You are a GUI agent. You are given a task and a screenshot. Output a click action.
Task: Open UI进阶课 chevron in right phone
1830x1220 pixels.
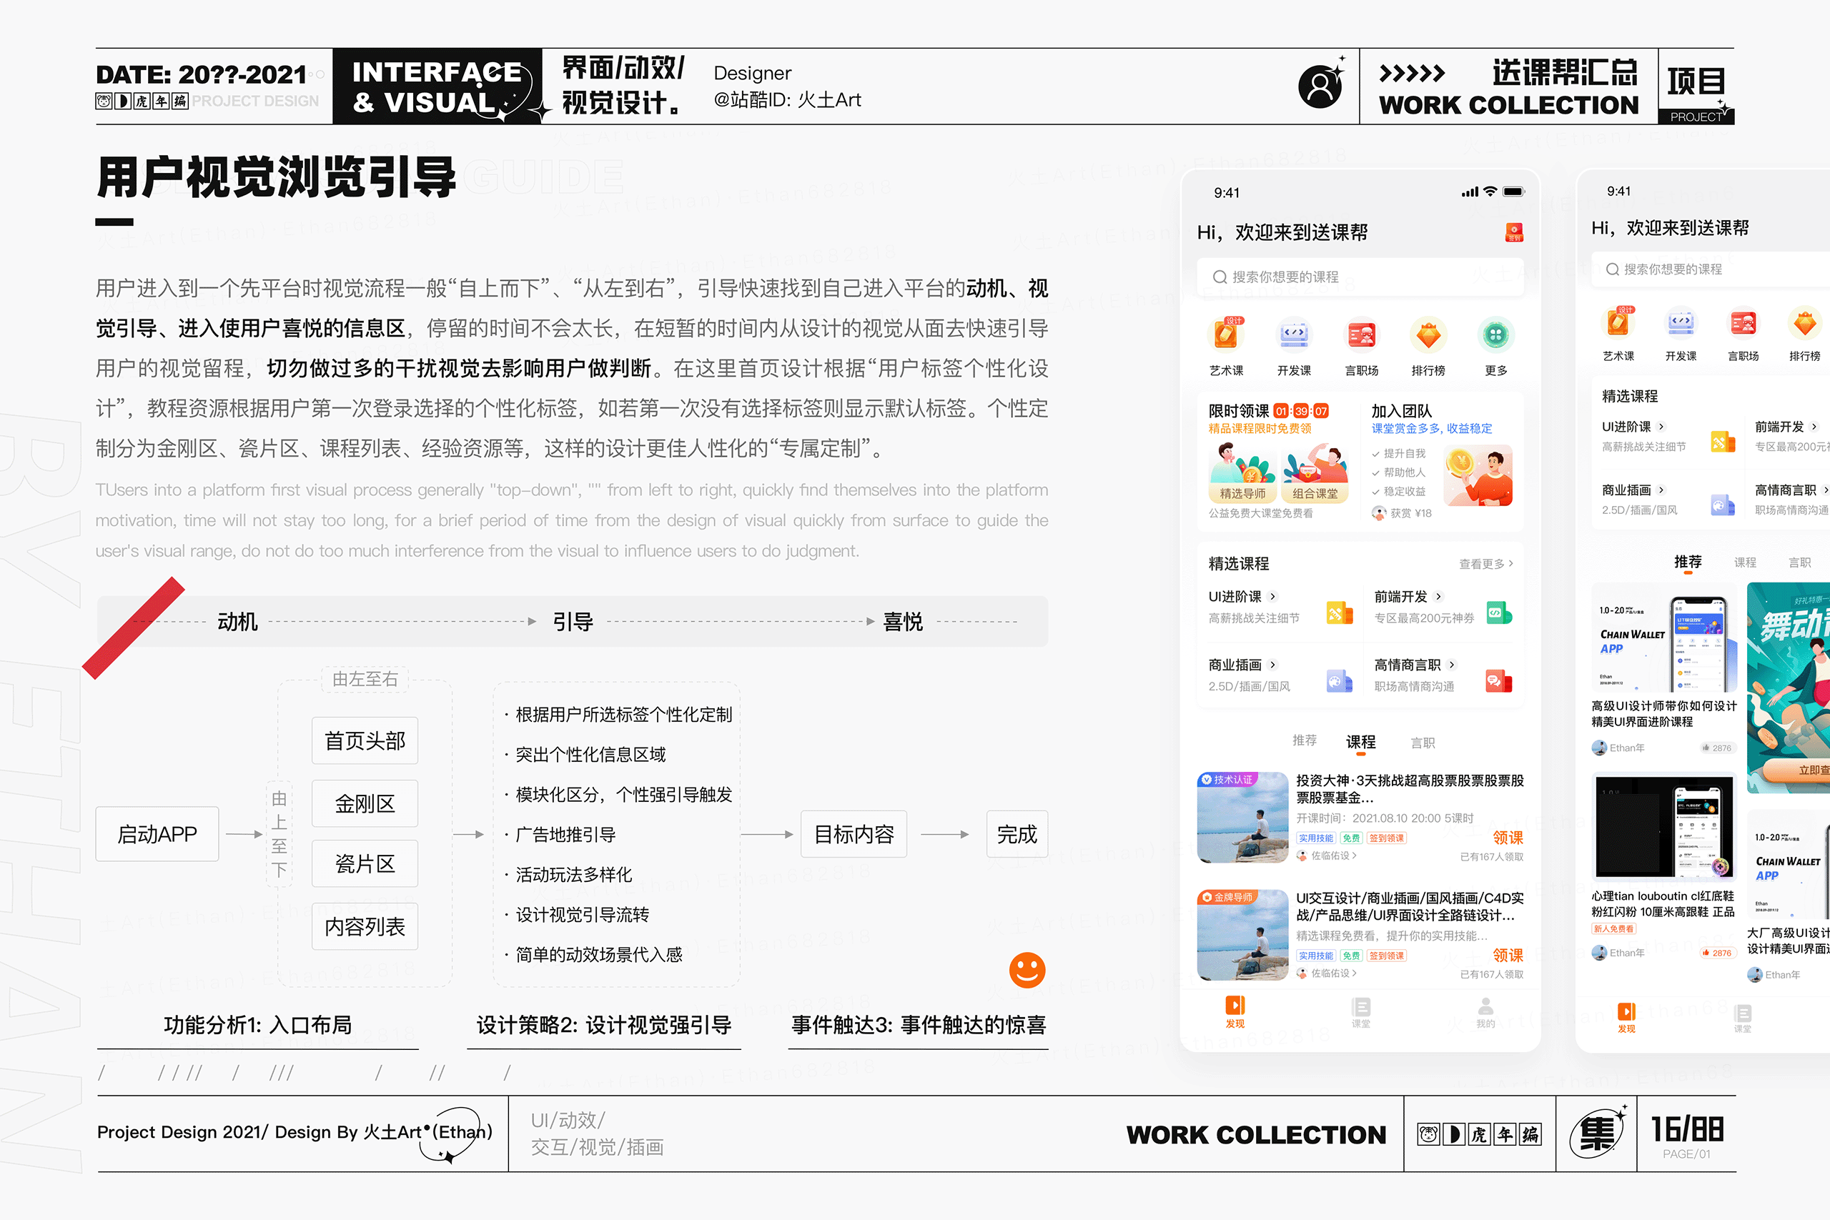1661,427
